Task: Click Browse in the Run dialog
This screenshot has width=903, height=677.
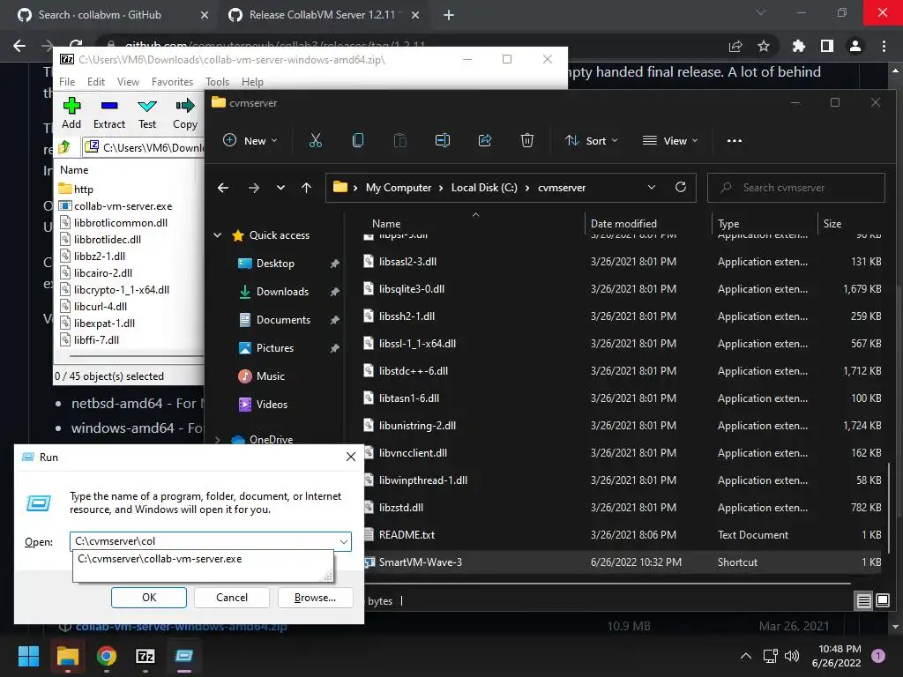Action: (315, 598)
